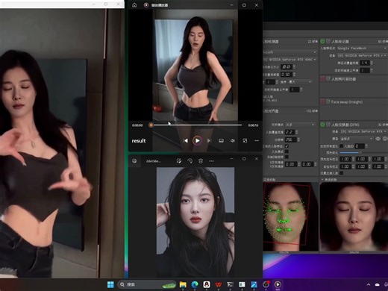388x291 pixels.
Task: Click the eye icon beside model dropdown
Action: pos(378,139)
